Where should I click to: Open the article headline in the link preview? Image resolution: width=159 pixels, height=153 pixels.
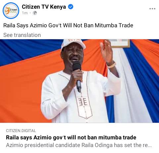tap(71, 137)
